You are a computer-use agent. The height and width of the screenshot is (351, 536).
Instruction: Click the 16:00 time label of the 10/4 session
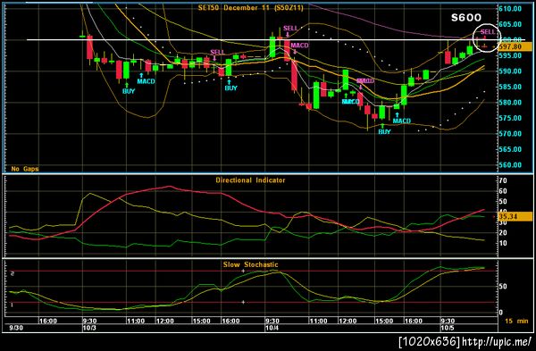414,321
